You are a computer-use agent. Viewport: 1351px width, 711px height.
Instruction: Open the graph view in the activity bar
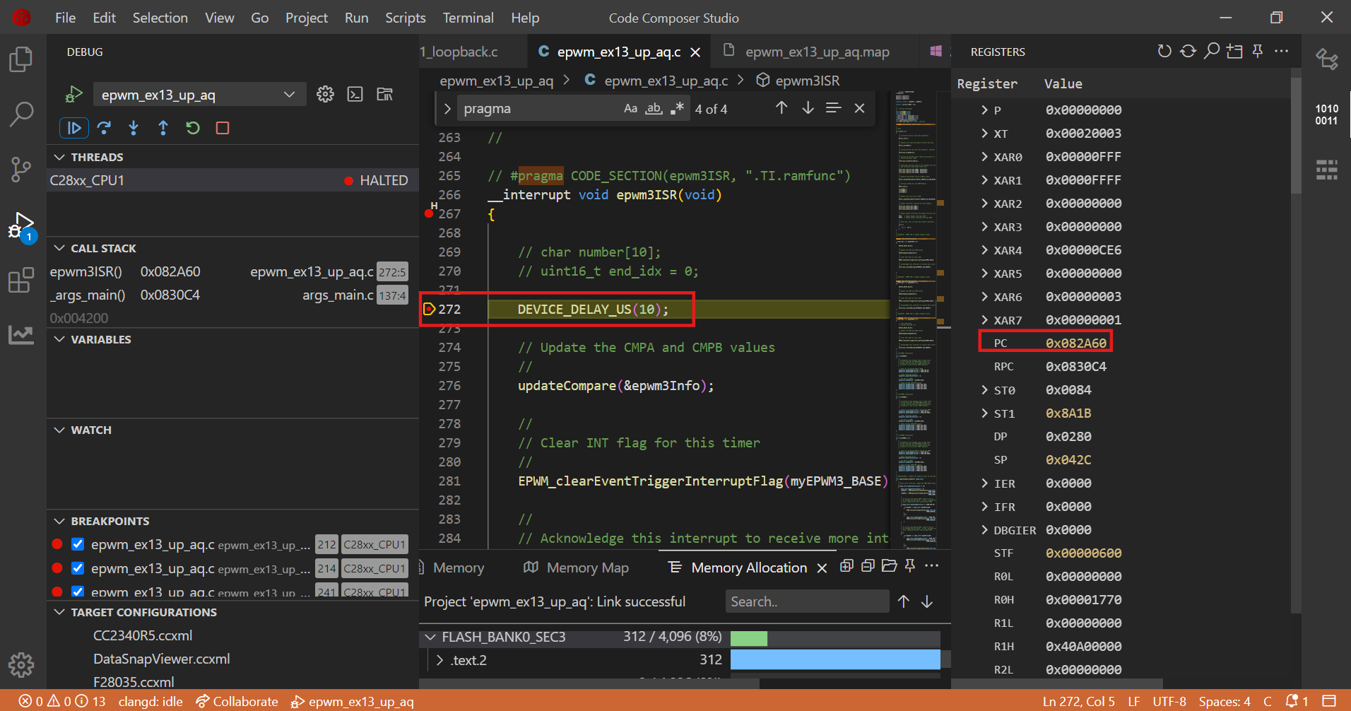click(21, 334)
